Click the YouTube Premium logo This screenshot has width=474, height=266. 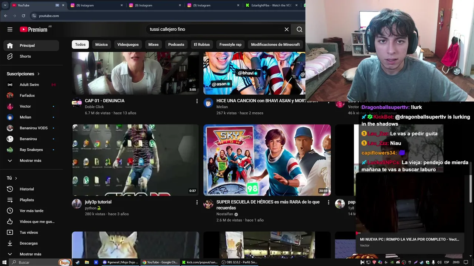[x=34, y=29]
